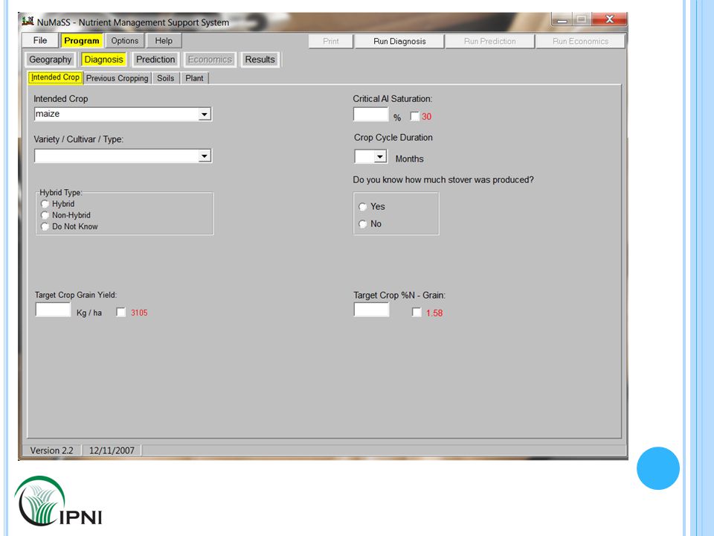Close the NuMaSS window
Screen dimensions: 714x536
[609, 19]
